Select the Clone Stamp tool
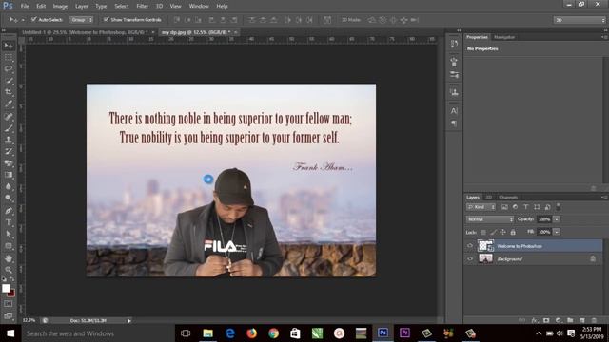 pyautogui.click(x=9, y=140)
